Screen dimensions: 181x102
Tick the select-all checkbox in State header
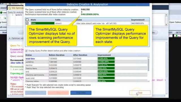[x=27, y=20]
